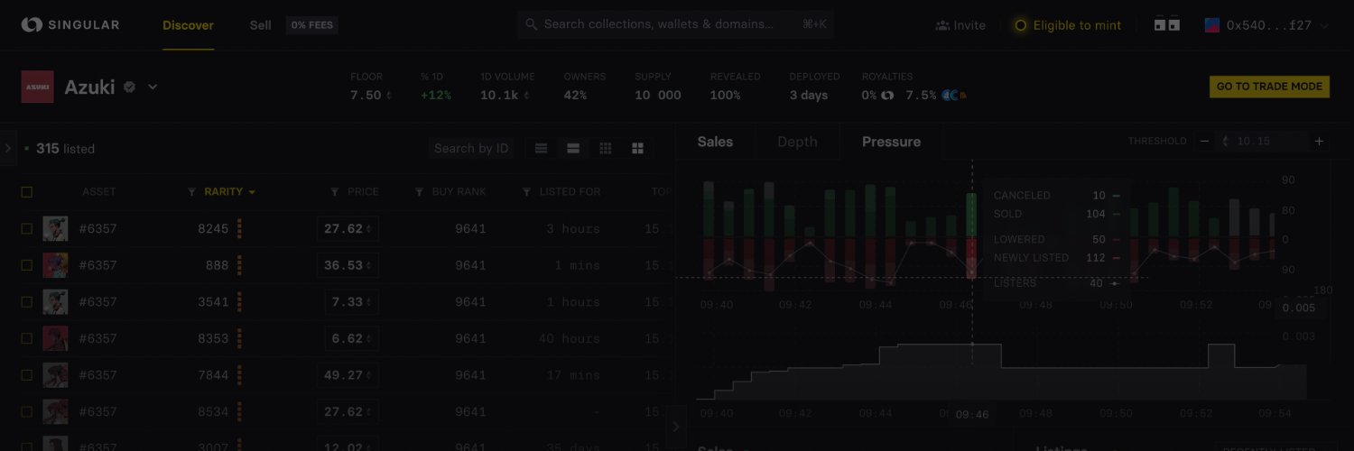The width and height of the screenshot is (1354, 451).
Task: Click the Azuki verified badge
Action: pos(130,87)
